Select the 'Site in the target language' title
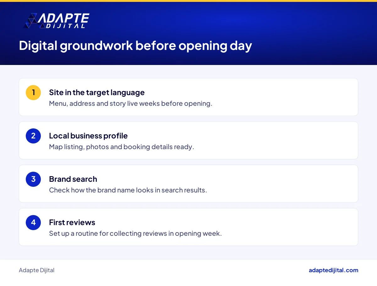377x286 pixels. click(x=97, y=93)
